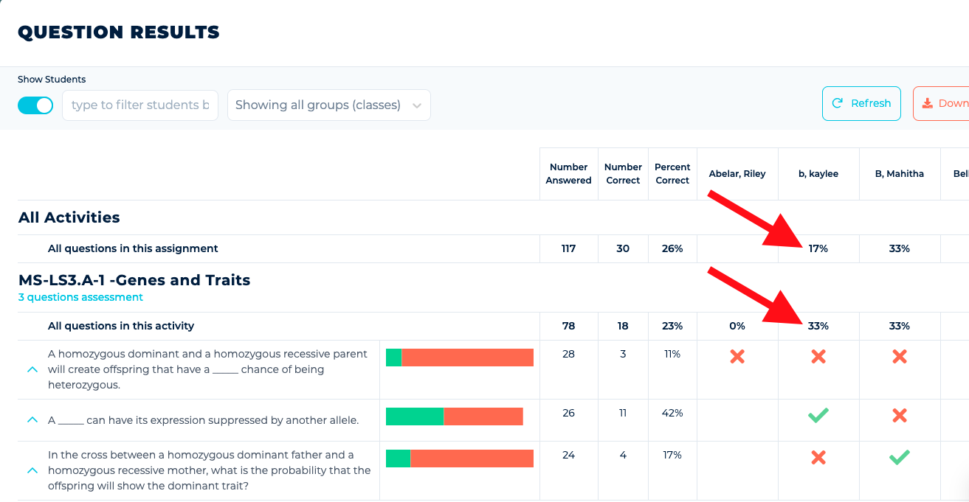Open the Showing all groups (classes) dropdown
969x502 pixels.
tap(328, 105)
